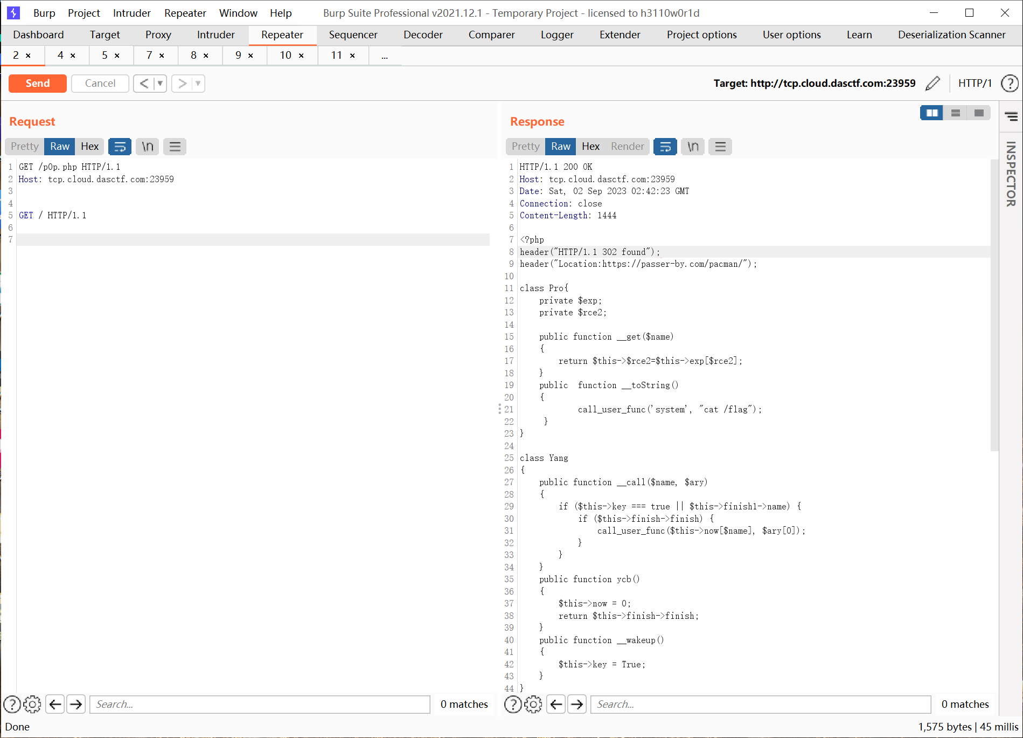Open history forward dropdown arrow
The height and width of the screenshot is (738, 1023).
click(x=198, y=84)
